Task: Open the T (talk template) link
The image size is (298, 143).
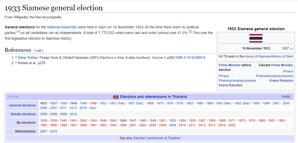Action: [13, 97]
